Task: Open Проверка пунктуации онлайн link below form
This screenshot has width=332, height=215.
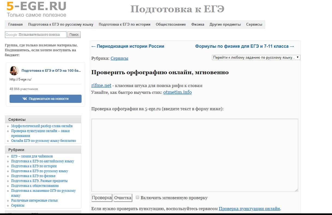Action: pyautogui.click(x=249, y=209)
